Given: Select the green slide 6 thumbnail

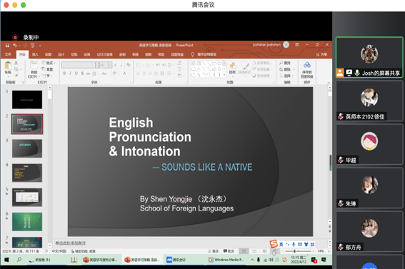Looking at the screenshot, I should (x=27, y=221).
